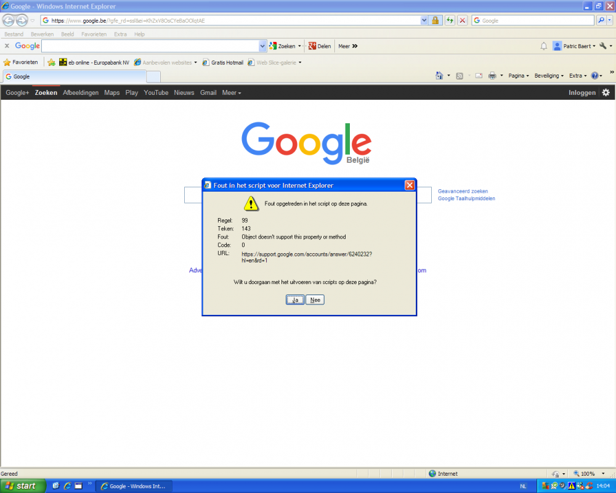This screenshot has height=493, width=616.
Task: Stop loading with the red X icon
Action: 463,20
